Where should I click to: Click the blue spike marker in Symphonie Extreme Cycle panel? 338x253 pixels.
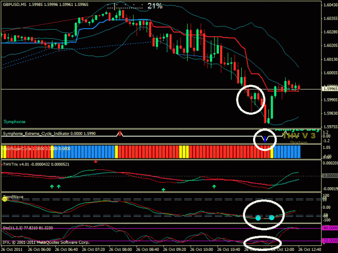pos(265,139)
